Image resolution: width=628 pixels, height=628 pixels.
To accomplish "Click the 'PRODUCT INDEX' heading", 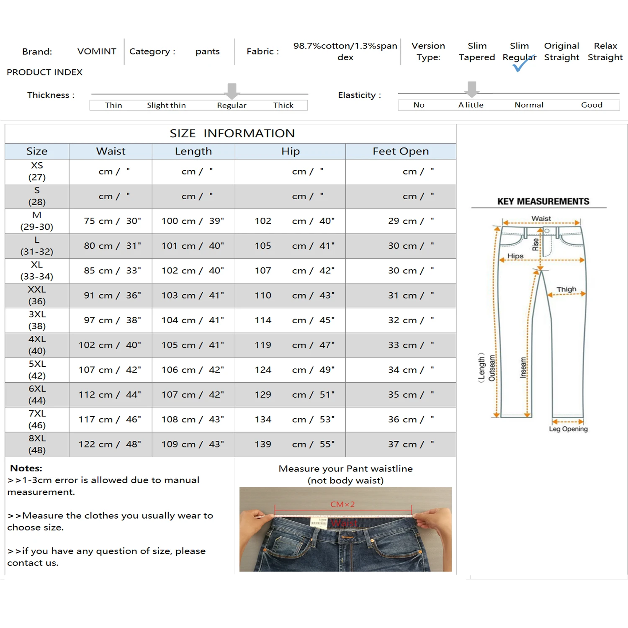I will point(45,72).
